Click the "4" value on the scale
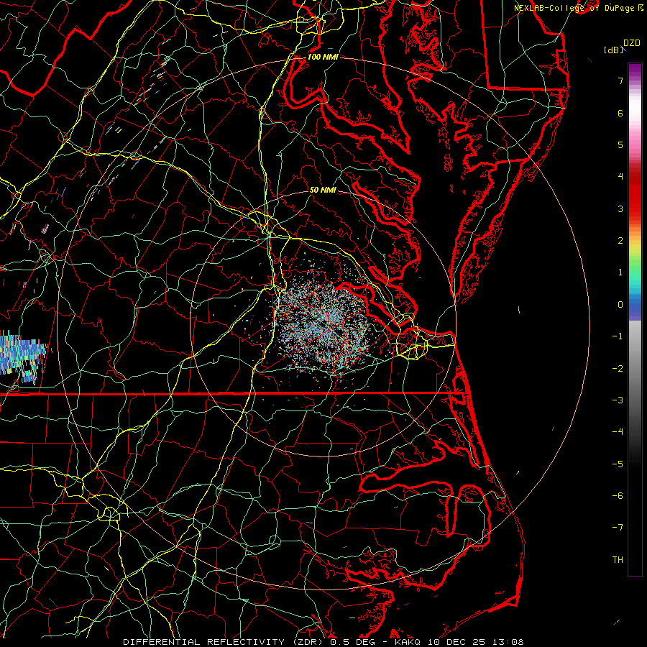This screenshot has height=647, width=647. pyautogui.click(x=620, y=177)
